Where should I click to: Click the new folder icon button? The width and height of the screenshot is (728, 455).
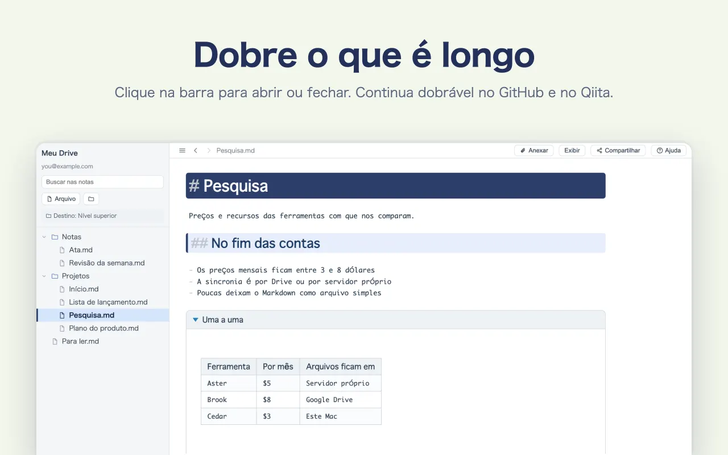91,199
